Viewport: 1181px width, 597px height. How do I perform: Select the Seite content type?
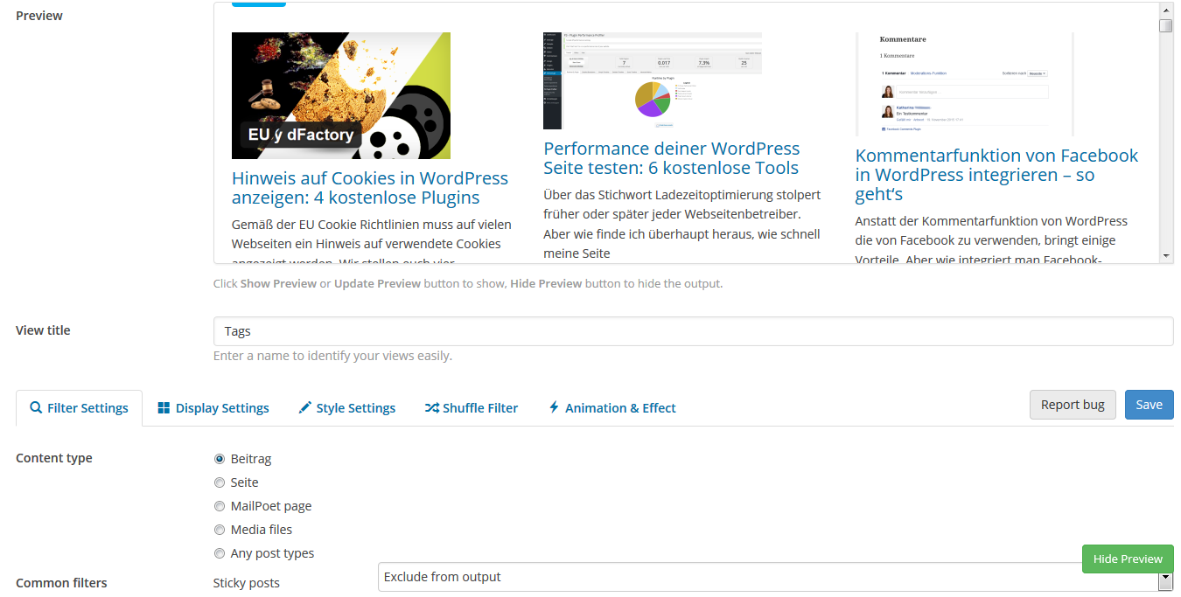(x=220, y=482)
